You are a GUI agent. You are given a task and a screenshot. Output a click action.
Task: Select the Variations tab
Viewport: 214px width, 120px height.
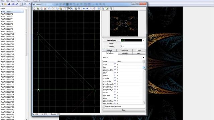(x=110, y=53)
